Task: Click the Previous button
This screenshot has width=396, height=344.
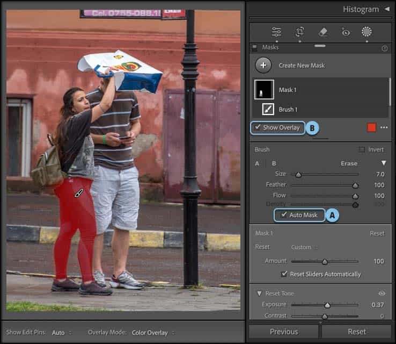Action: pyautogui.click(x=284, y=332)
